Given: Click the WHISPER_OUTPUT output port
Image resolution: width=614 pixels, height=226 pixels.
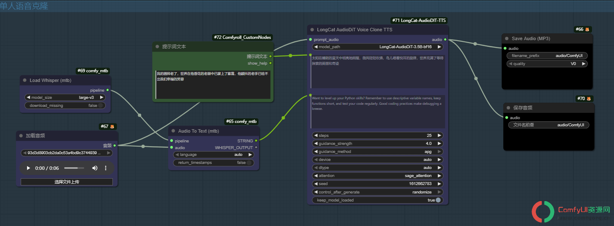Looking at the screenshot, I should (x=256, y=147).
